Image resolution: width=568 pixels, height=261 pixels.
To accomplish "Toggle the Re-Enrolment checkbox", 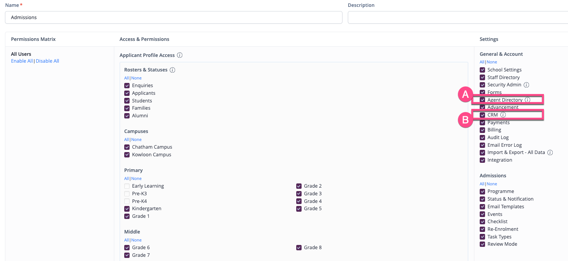I will (x=482, y=229).
